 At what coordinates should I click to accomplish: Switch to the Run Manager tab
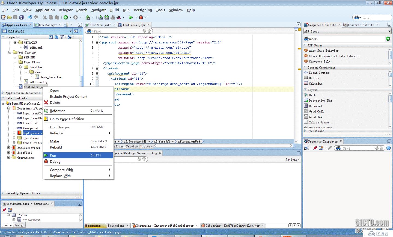(x=48, y=25)
